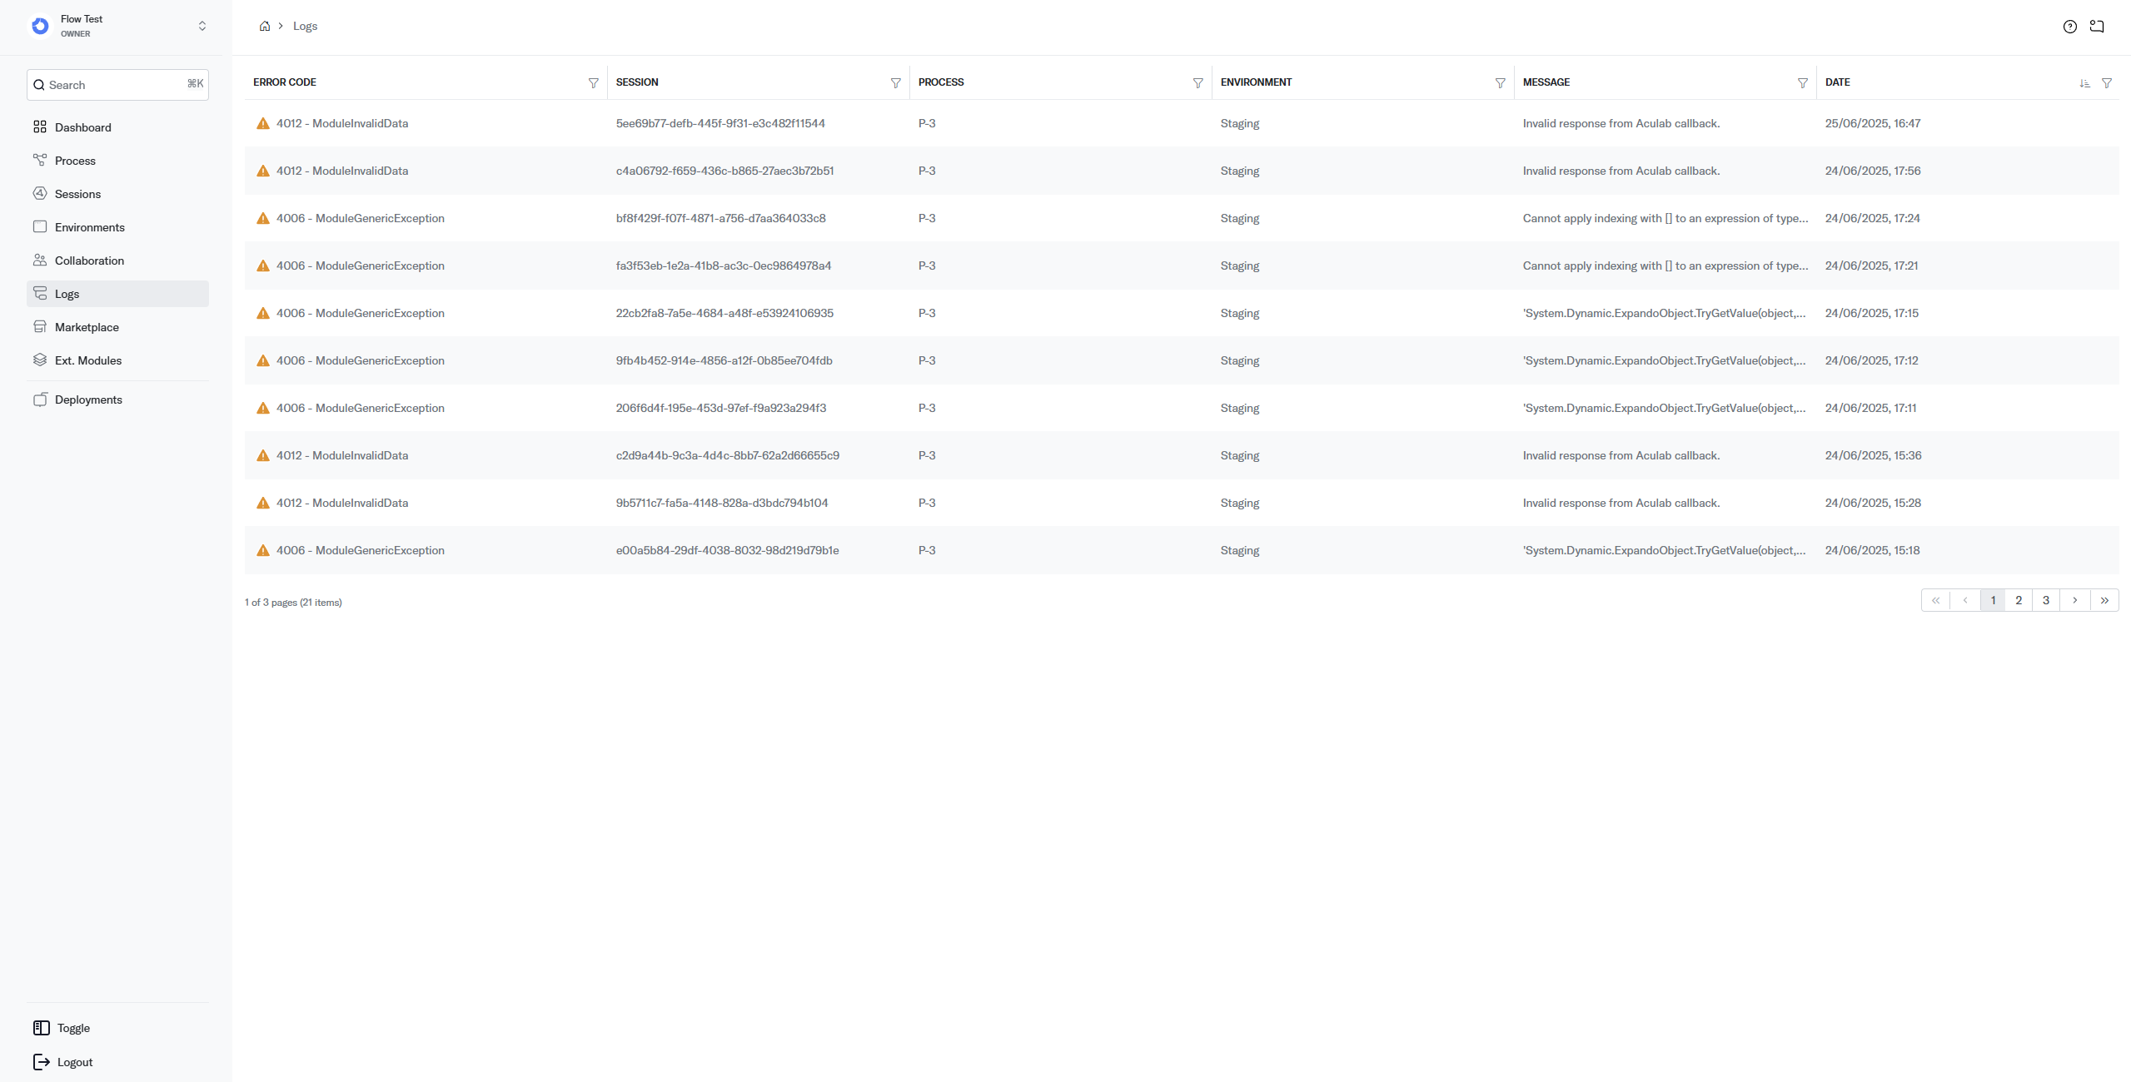Click message on the 24/06/2025, 17:24 row
Viewport: 2131px width, 1082px height.
tap(1665, 218)
